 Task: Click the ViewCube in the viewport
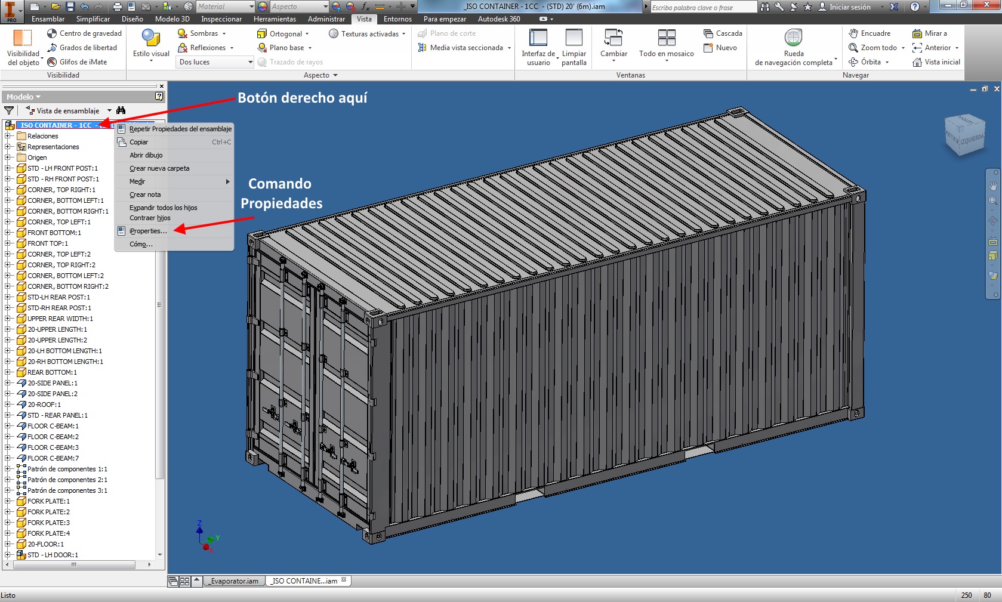(964, 135)
